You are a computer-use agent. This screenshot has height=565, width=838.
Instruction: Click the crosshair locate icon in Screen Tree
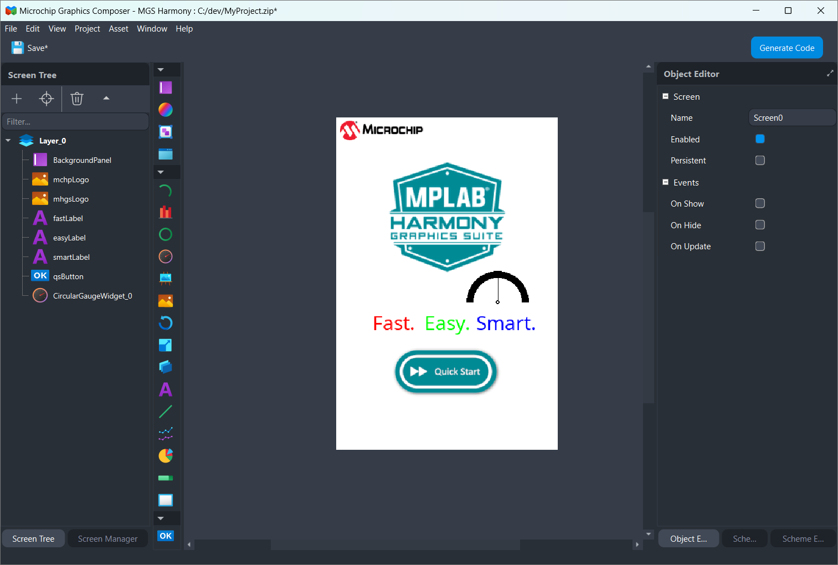[47, 99]
